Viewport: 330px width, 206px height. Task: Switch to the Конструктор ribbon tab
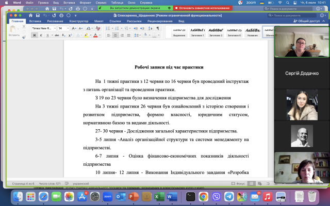click(x=79, y=21)
